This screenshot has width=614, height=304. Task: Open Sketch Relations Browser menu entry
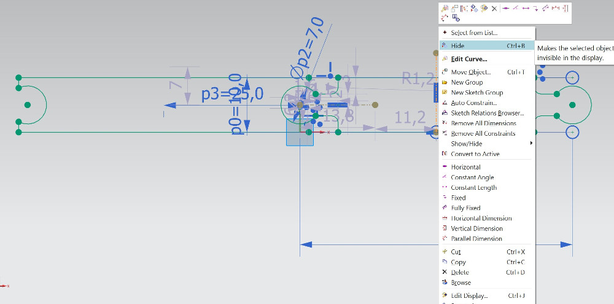point(488,113)
